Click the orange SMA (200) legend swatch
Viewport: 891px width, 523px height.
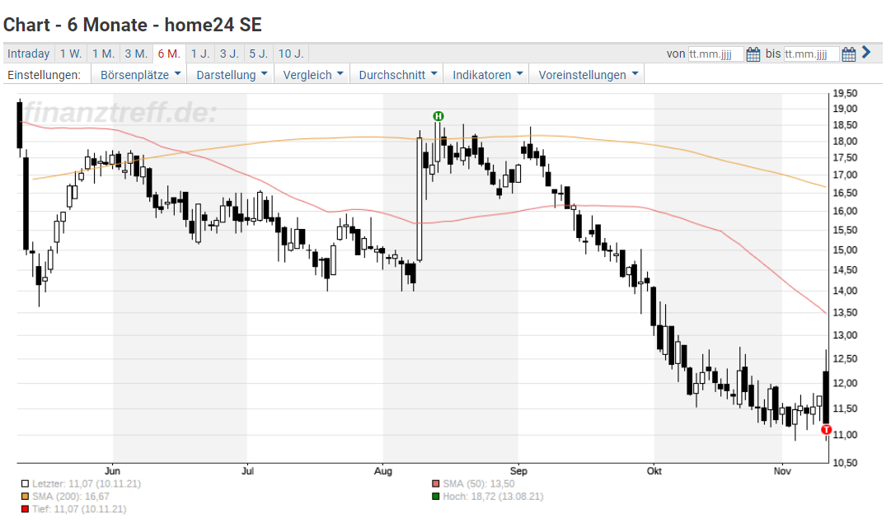(25, 497)
